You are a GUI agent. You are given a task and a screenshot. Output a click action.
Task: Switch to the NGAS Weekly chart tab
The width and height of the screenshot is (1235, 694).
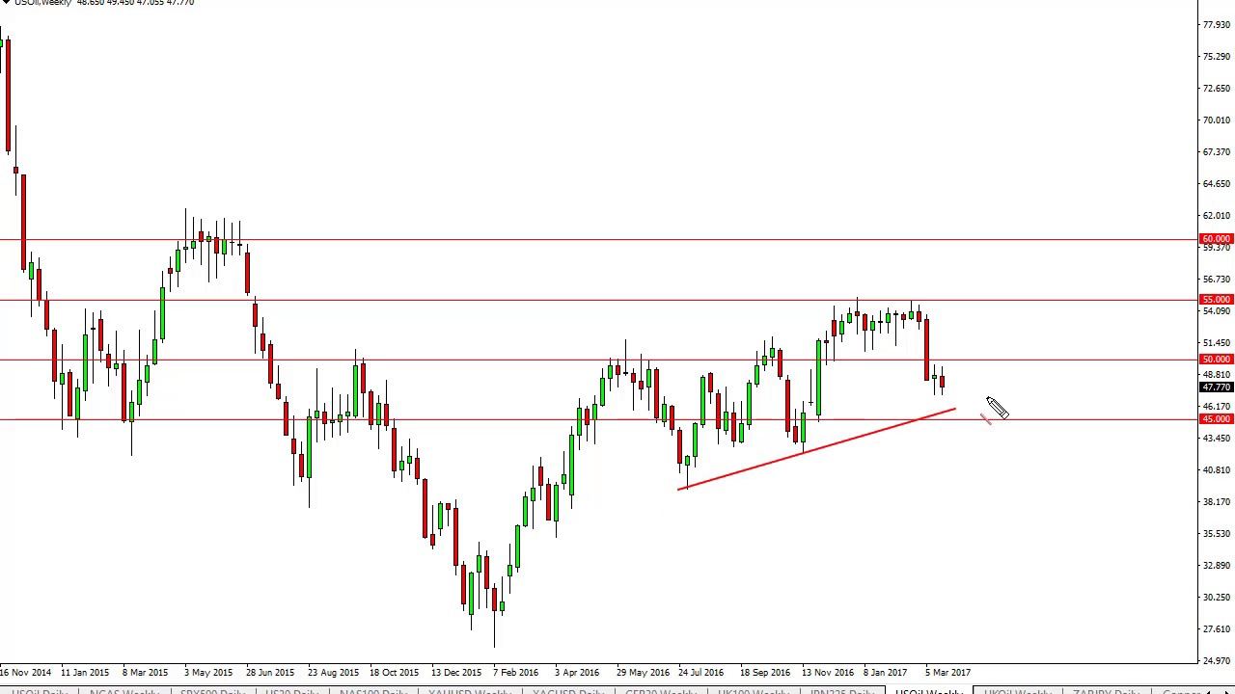(x=124, y=692)
